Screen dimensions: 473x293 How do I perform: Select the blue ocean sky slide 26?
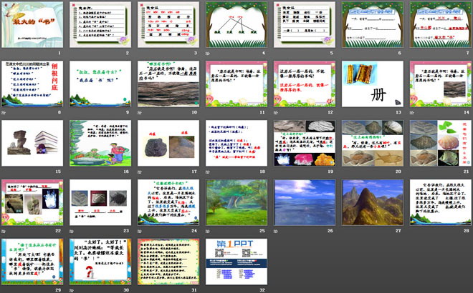[303, 202]
